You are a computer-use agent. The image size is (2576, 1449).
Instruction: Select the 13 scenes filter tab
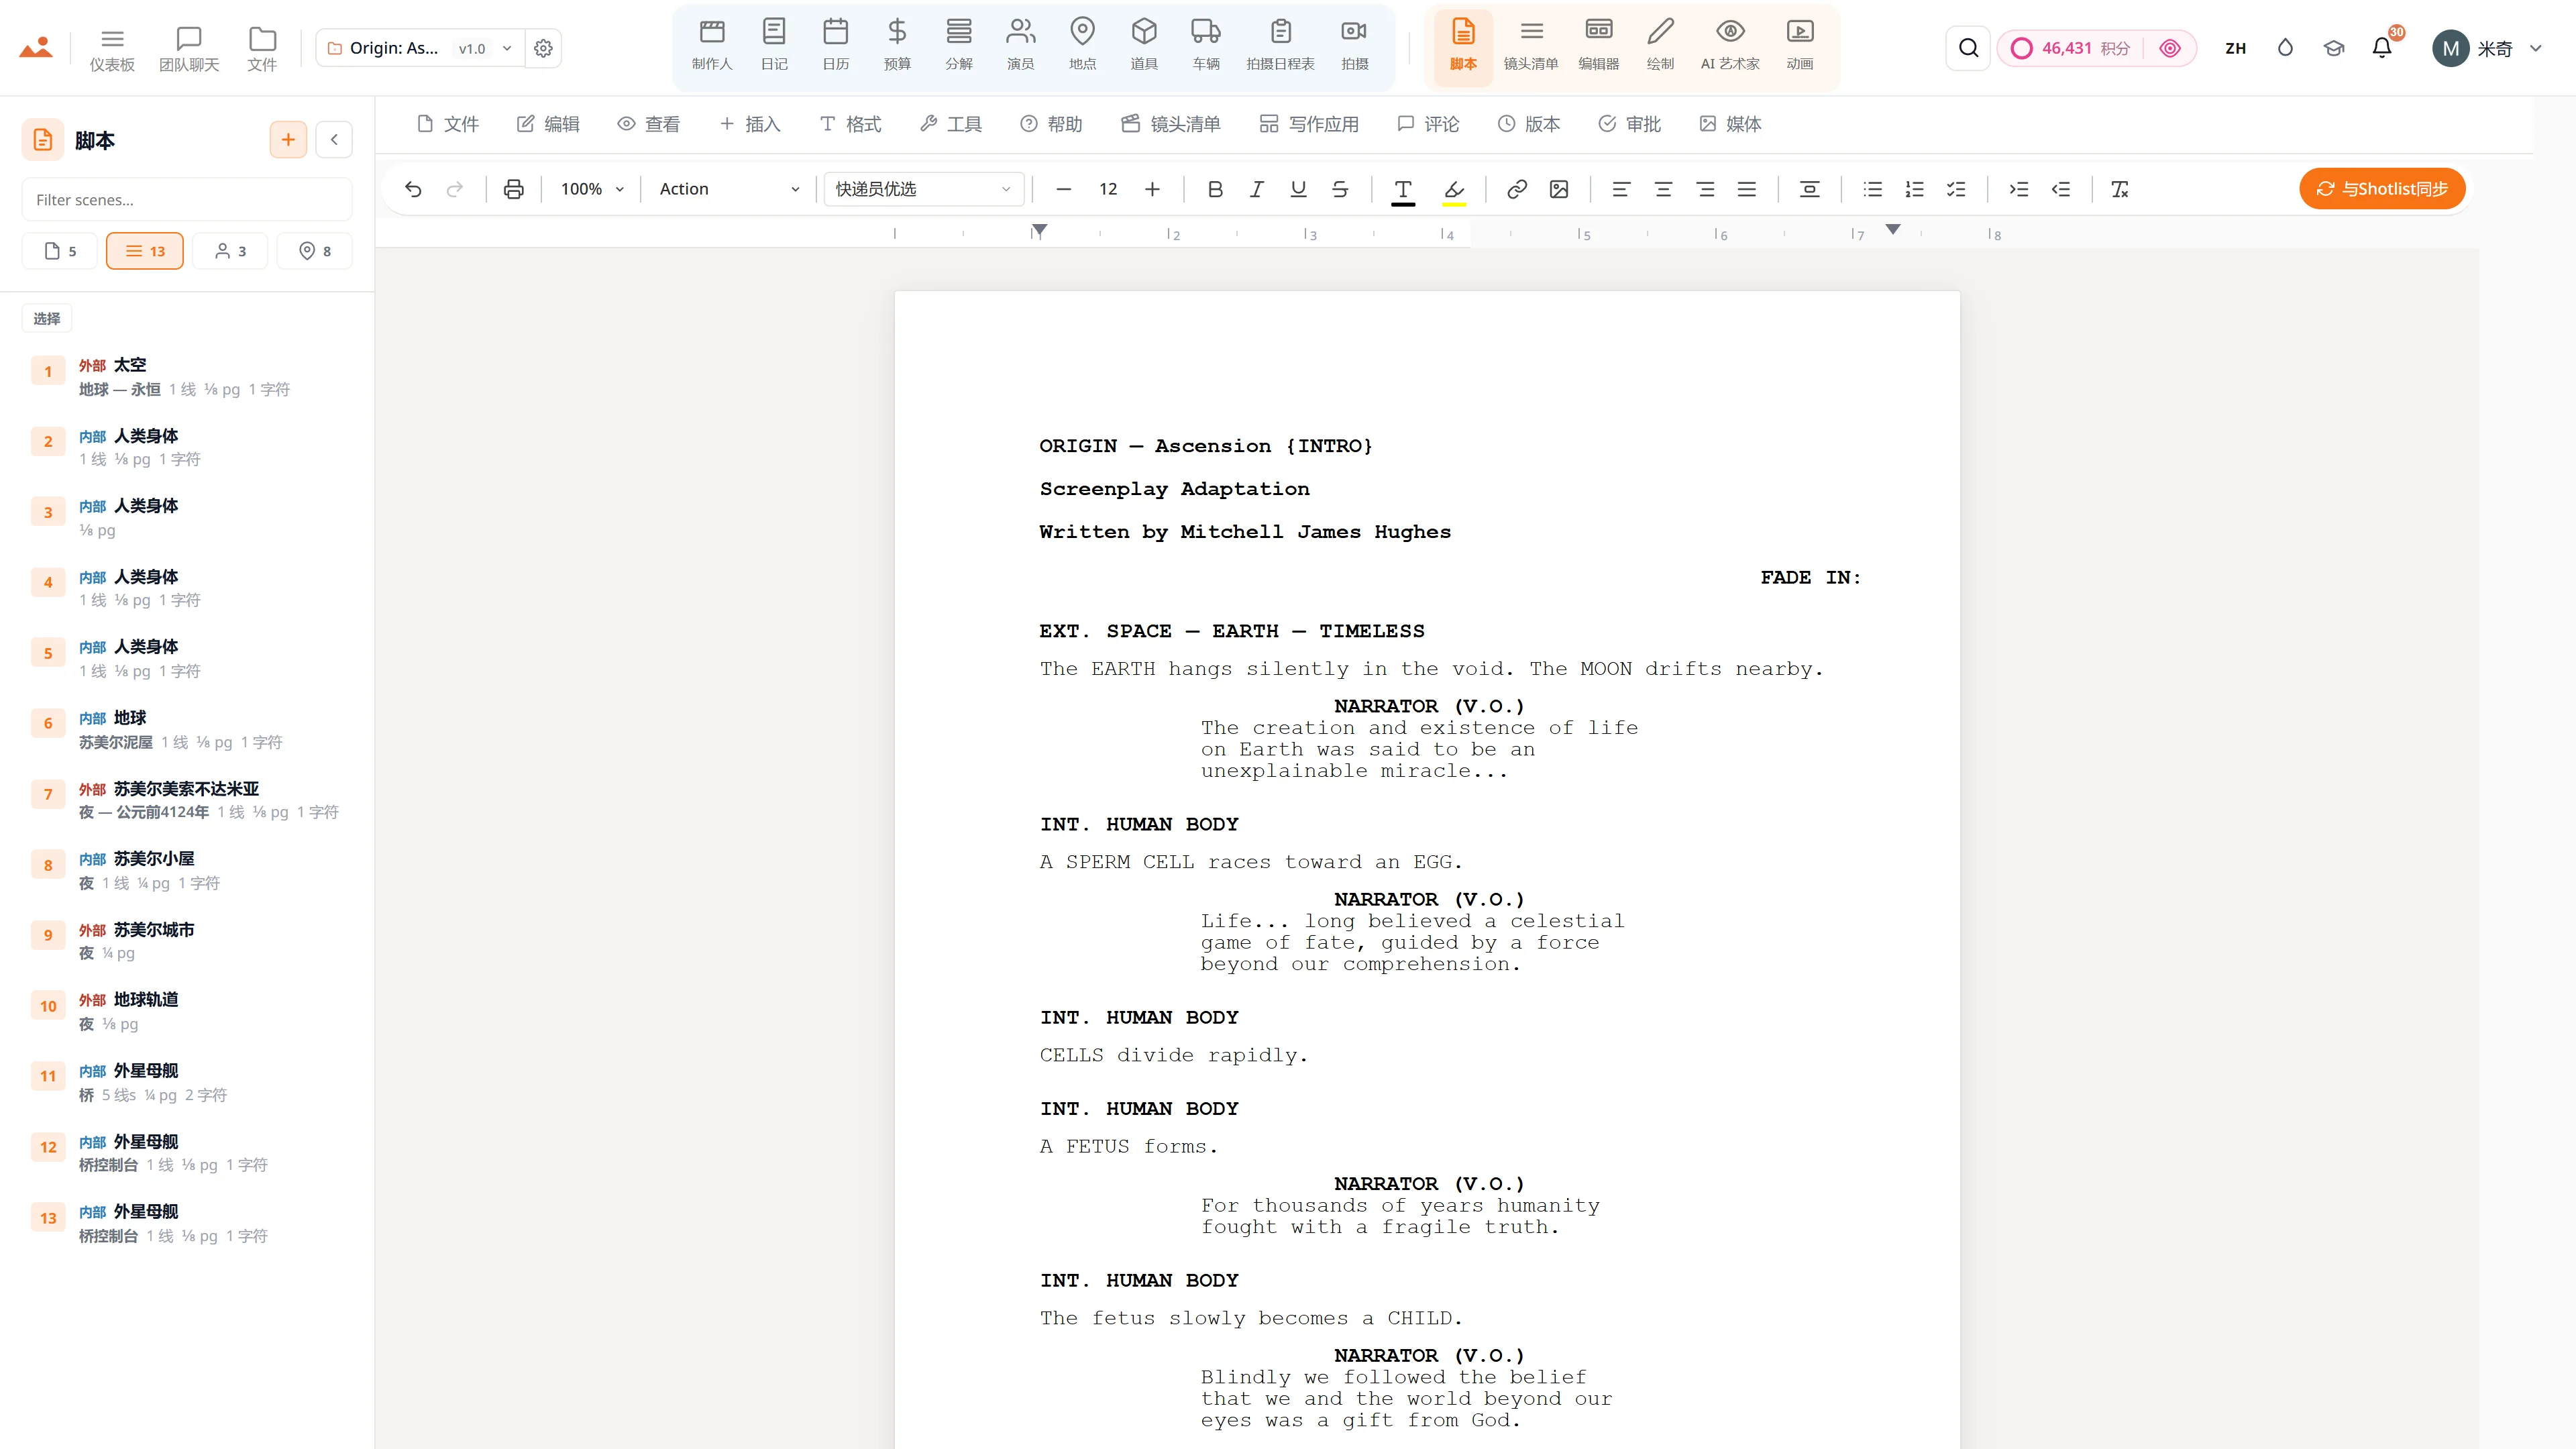[145, 251]
